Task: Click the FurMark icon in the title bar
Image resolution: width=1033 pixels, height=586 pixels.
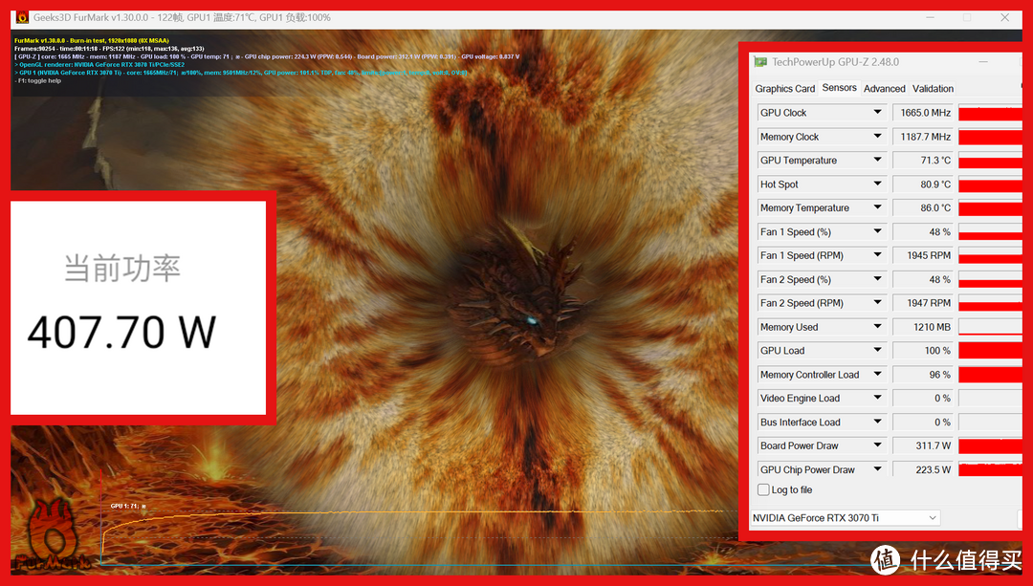Action: [x=21, y=17]
